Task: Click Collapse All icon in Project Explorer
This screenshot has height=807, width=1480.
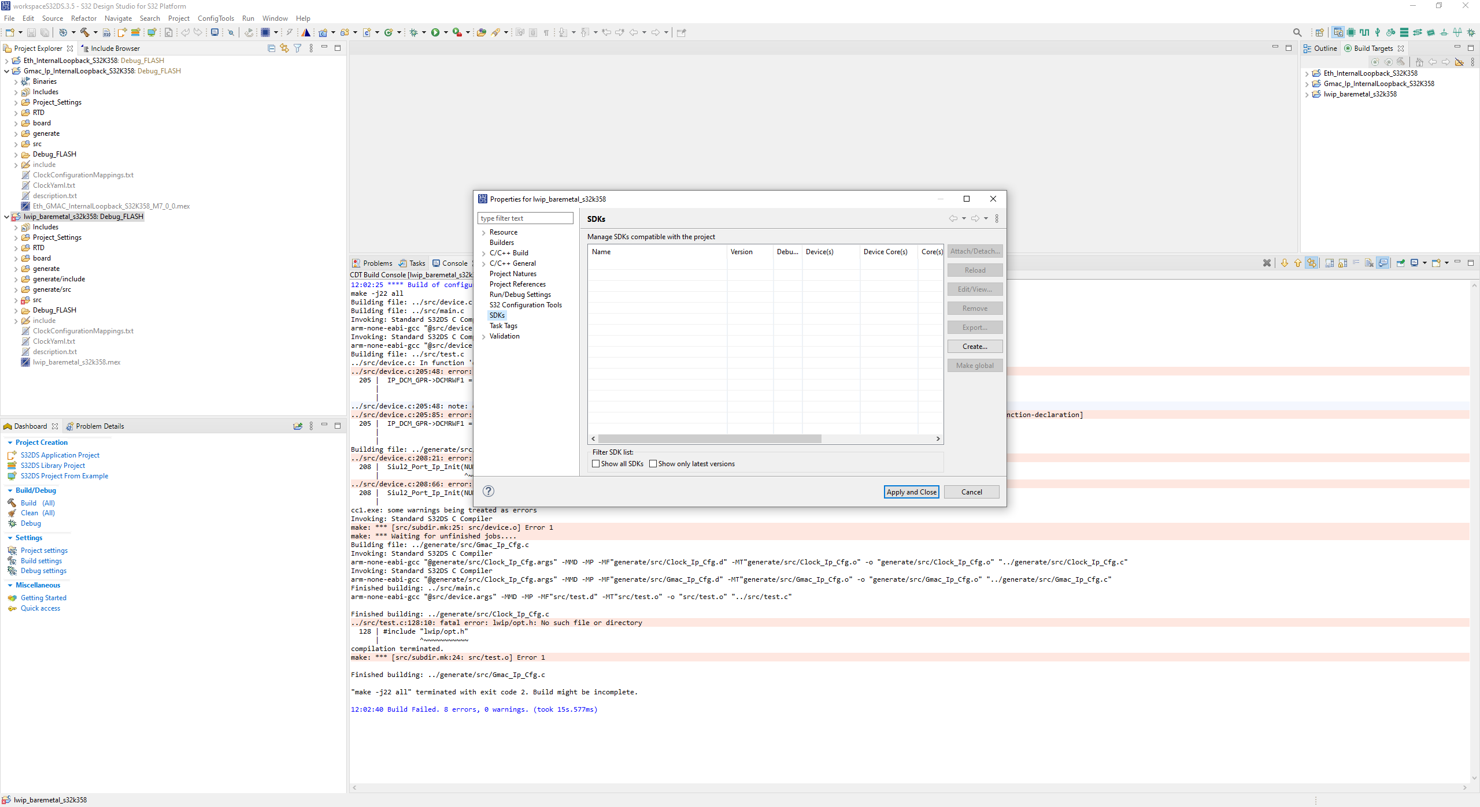Action: (x=271, y=49)
